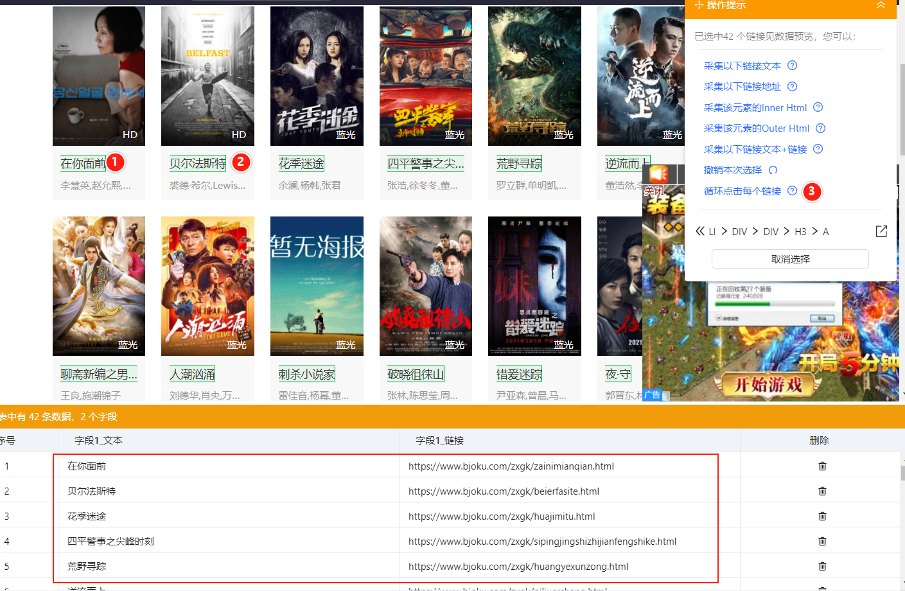Click the huangyexunzong.html URL cell
The image size is (905, 591).
(x=518, y=567)
